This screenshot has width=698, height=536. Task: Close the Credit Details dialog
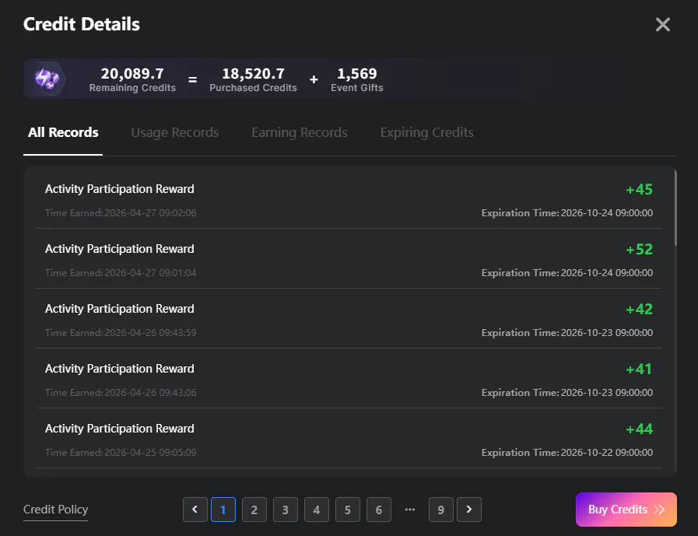[x=662, y=25]
